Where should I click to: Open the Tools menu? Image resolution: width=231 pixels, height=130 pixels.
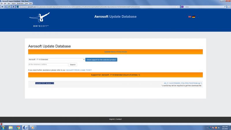point(26,3)
